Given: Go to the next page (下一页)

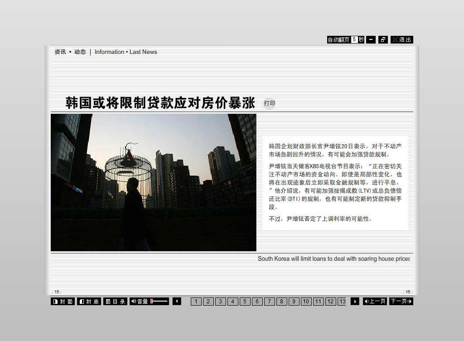Looking at the screenshot, I should 401,302.
